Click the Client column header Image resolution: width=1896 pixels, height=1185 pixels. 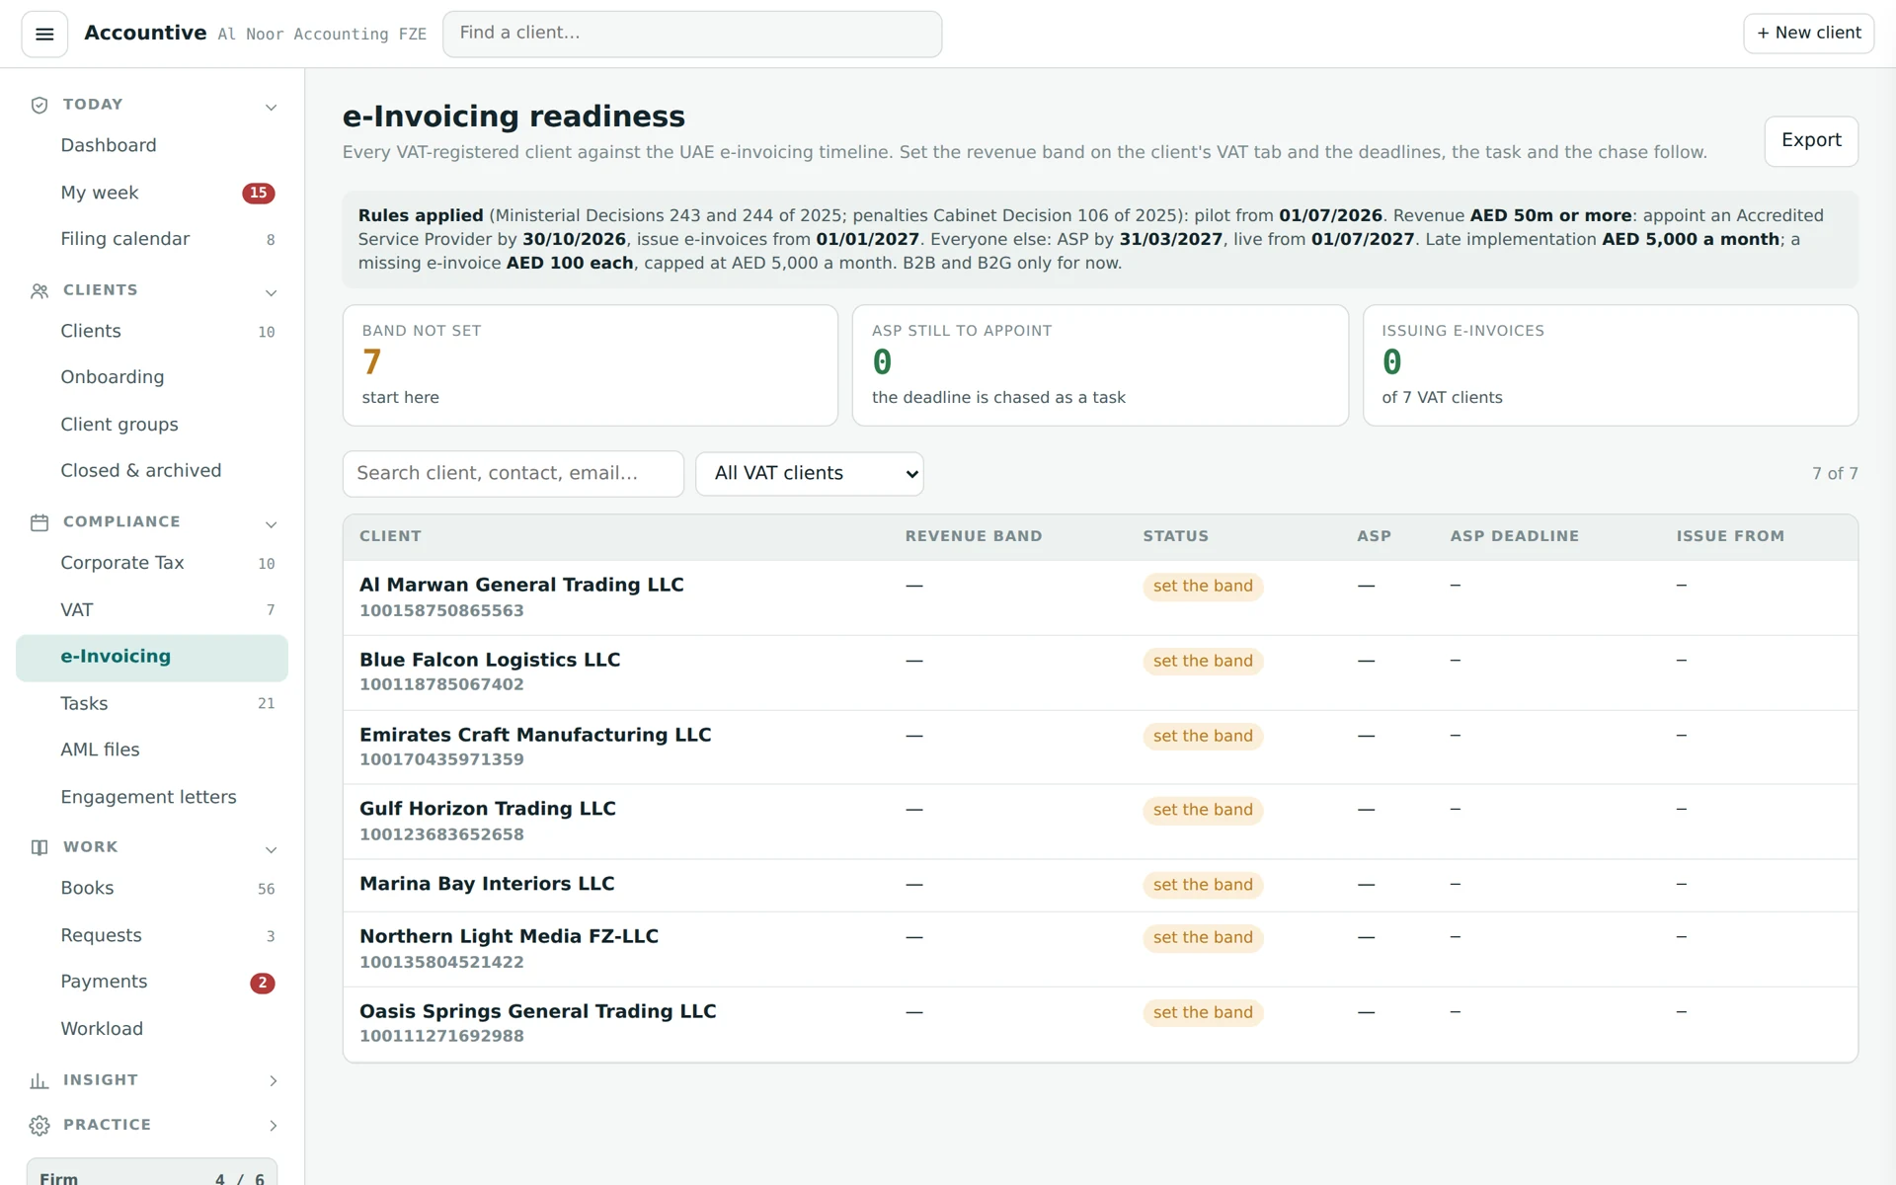390,536
